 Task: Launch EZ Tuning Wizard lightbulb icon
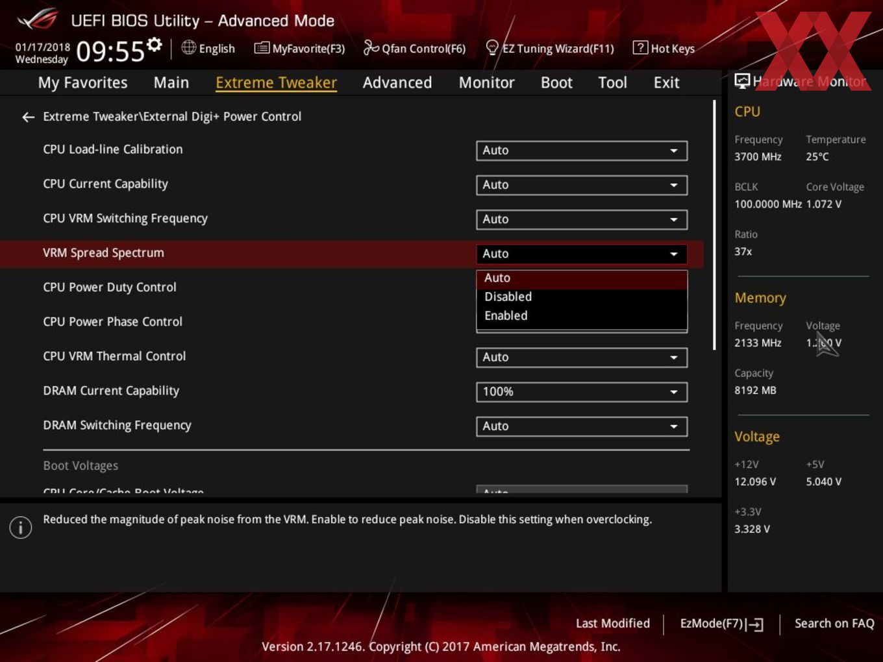point(492,48)
